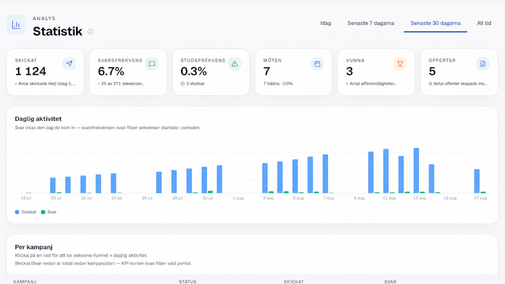Toggle the Skickat legend series

(26, 212)
